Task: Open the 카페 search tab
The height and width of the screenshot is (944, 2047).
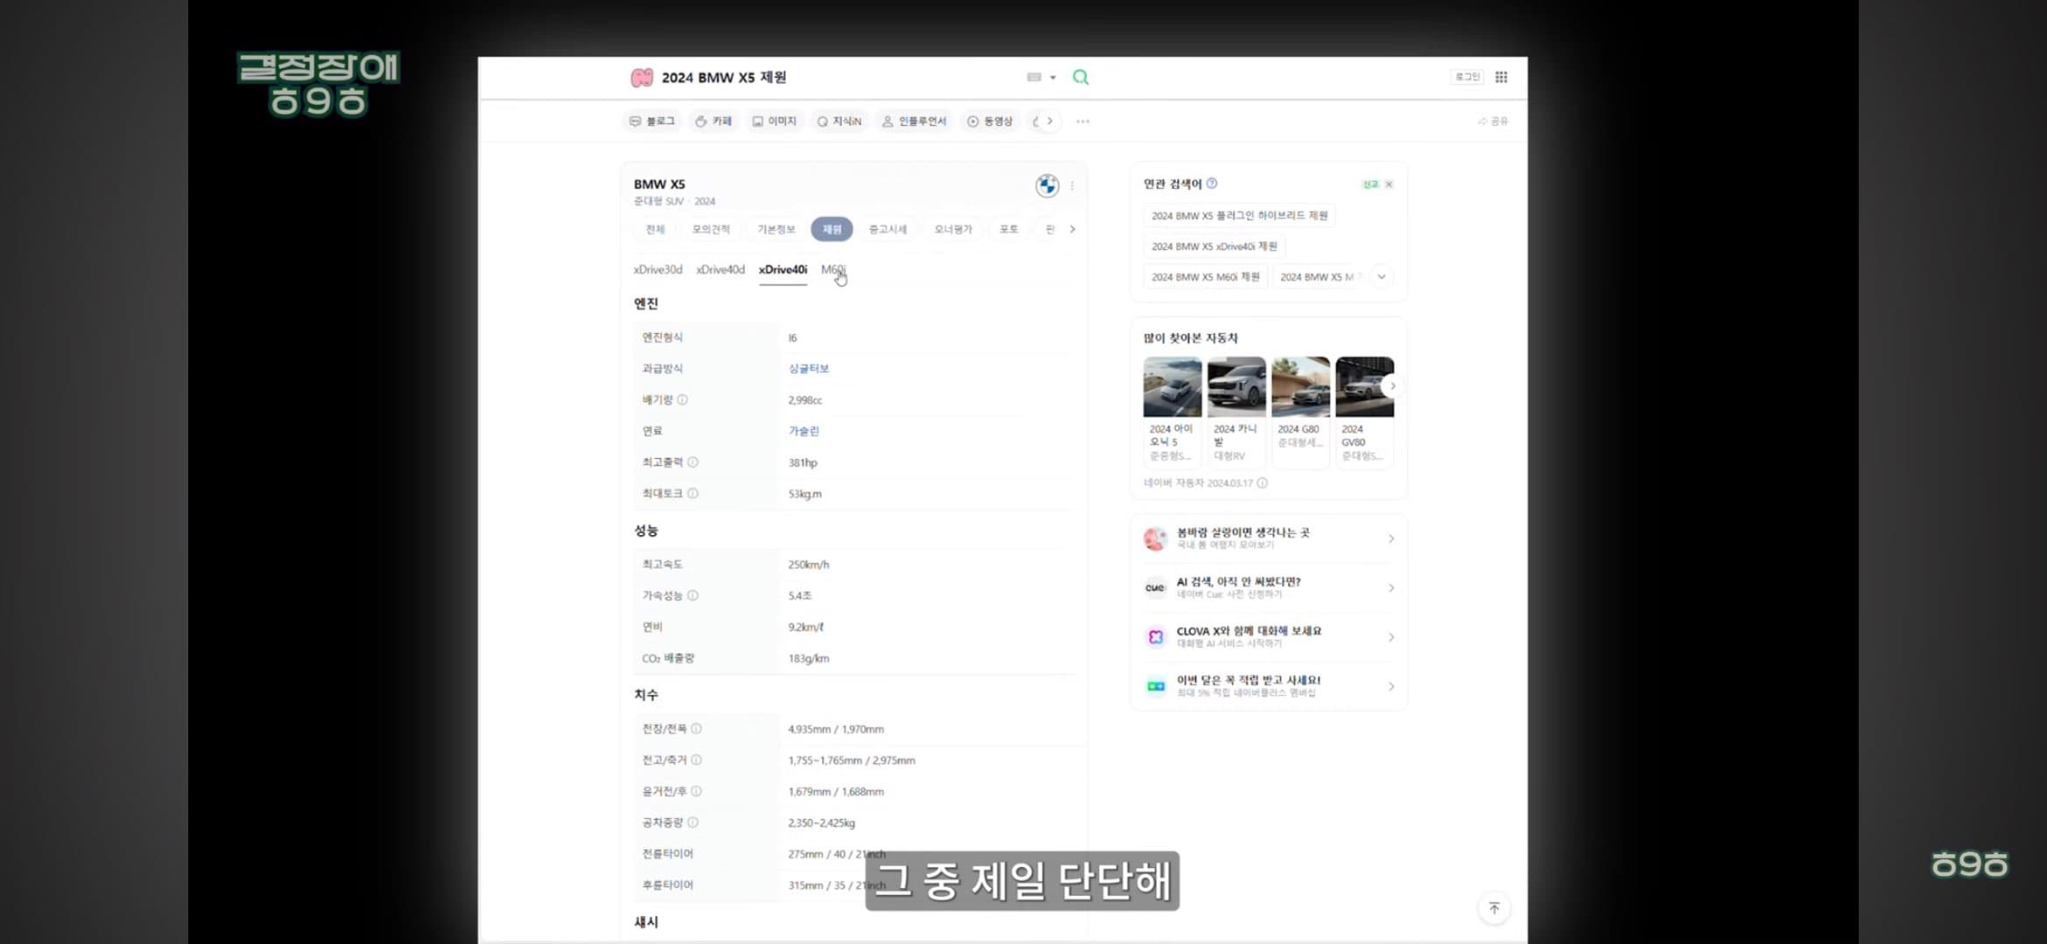Action: point(714,121)
